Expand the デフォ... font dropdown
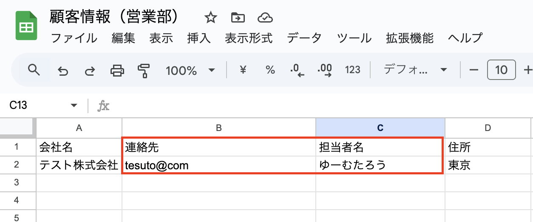533x222 pixels. tap(415, 70)
